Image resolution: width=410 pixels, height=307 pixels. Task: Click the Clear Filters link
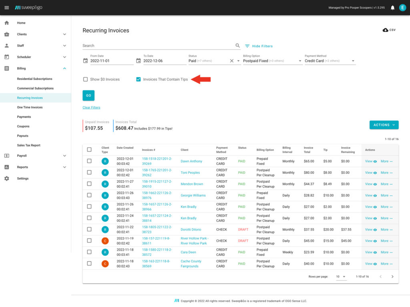[91, 107]
